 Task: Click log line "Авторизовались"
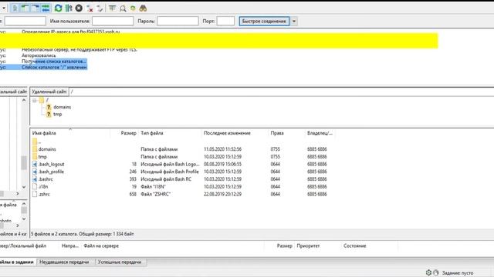click(x=39, y=55)
